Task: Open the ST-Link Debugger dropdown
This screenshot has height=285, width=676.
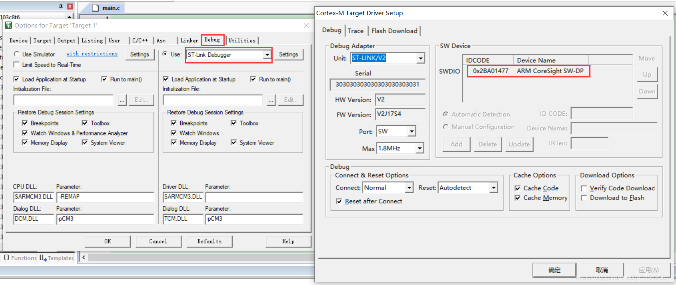Action: point(267,55)
